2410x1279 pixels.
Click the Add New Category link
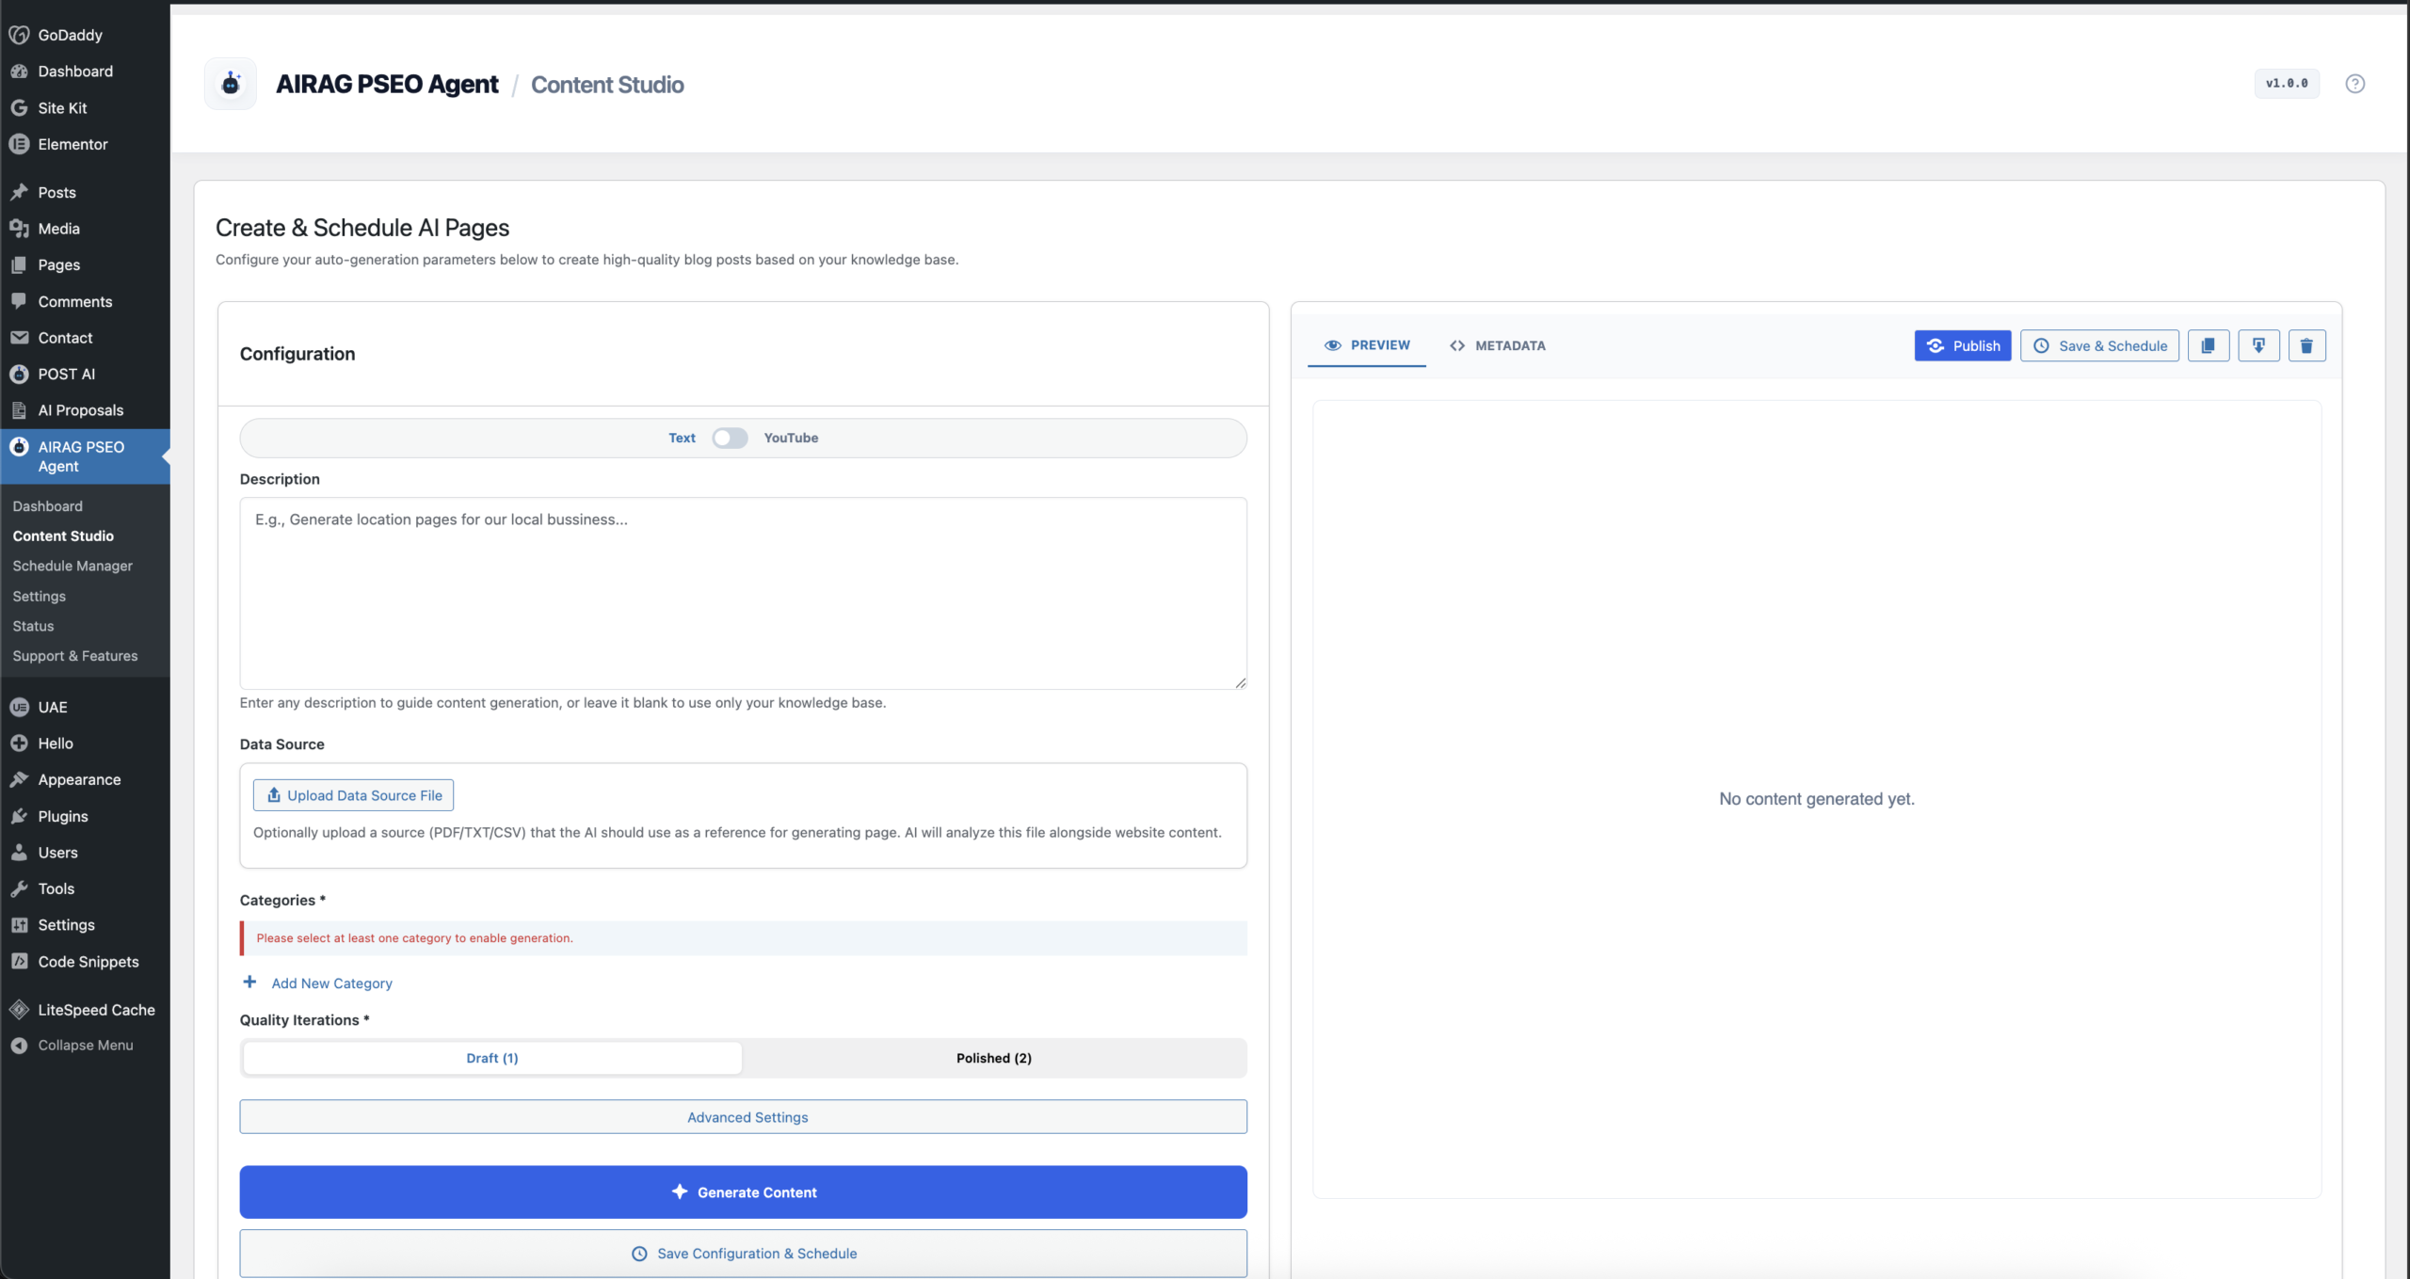point(331,983)
